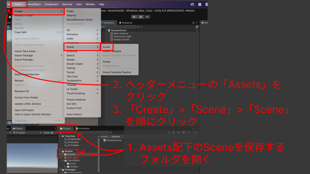Click the Pause playback button

pyautogui.click(x=140, y=17)
